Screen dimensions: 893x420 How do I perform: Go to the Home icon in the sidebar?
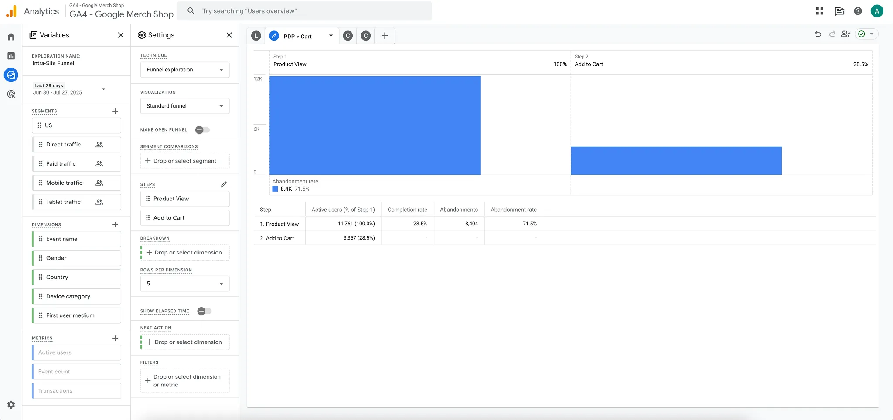point(11,37)
